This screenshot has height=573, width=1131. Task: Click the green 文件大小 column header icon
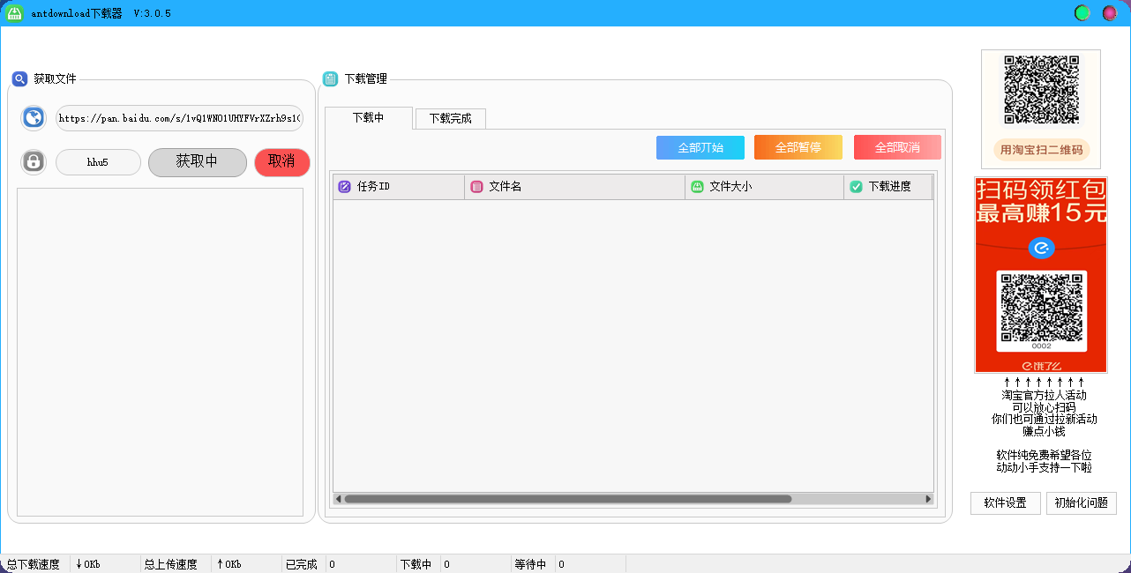(696, 186)
